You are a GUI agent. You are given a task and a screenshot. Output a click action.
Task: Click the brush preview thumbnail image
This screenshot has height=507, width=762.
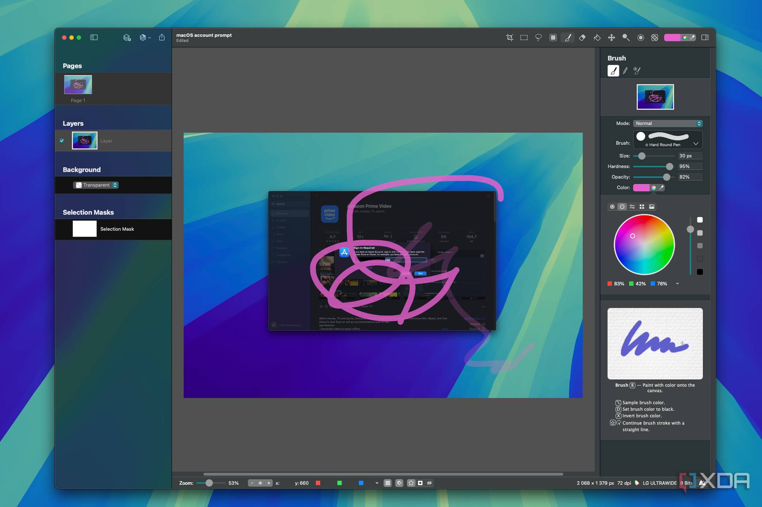click(x=655, y=97)
